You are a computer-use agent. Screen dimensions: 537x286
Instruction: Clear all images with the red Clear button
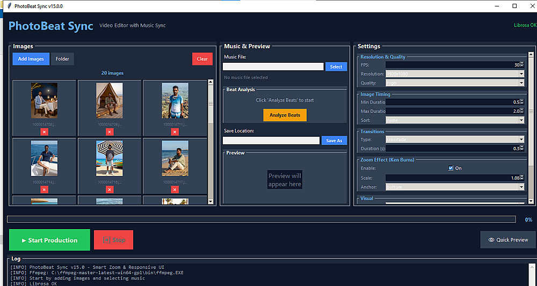point(202,59)
